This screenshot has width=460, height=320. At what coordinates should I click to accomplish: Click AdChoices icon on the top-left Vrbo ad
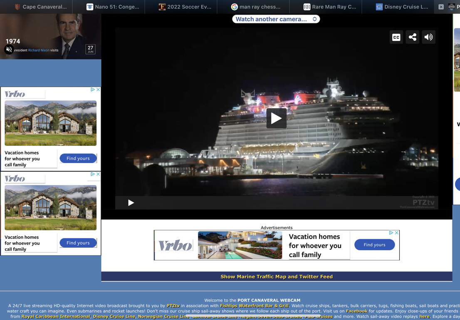click(x=93, y=90)
